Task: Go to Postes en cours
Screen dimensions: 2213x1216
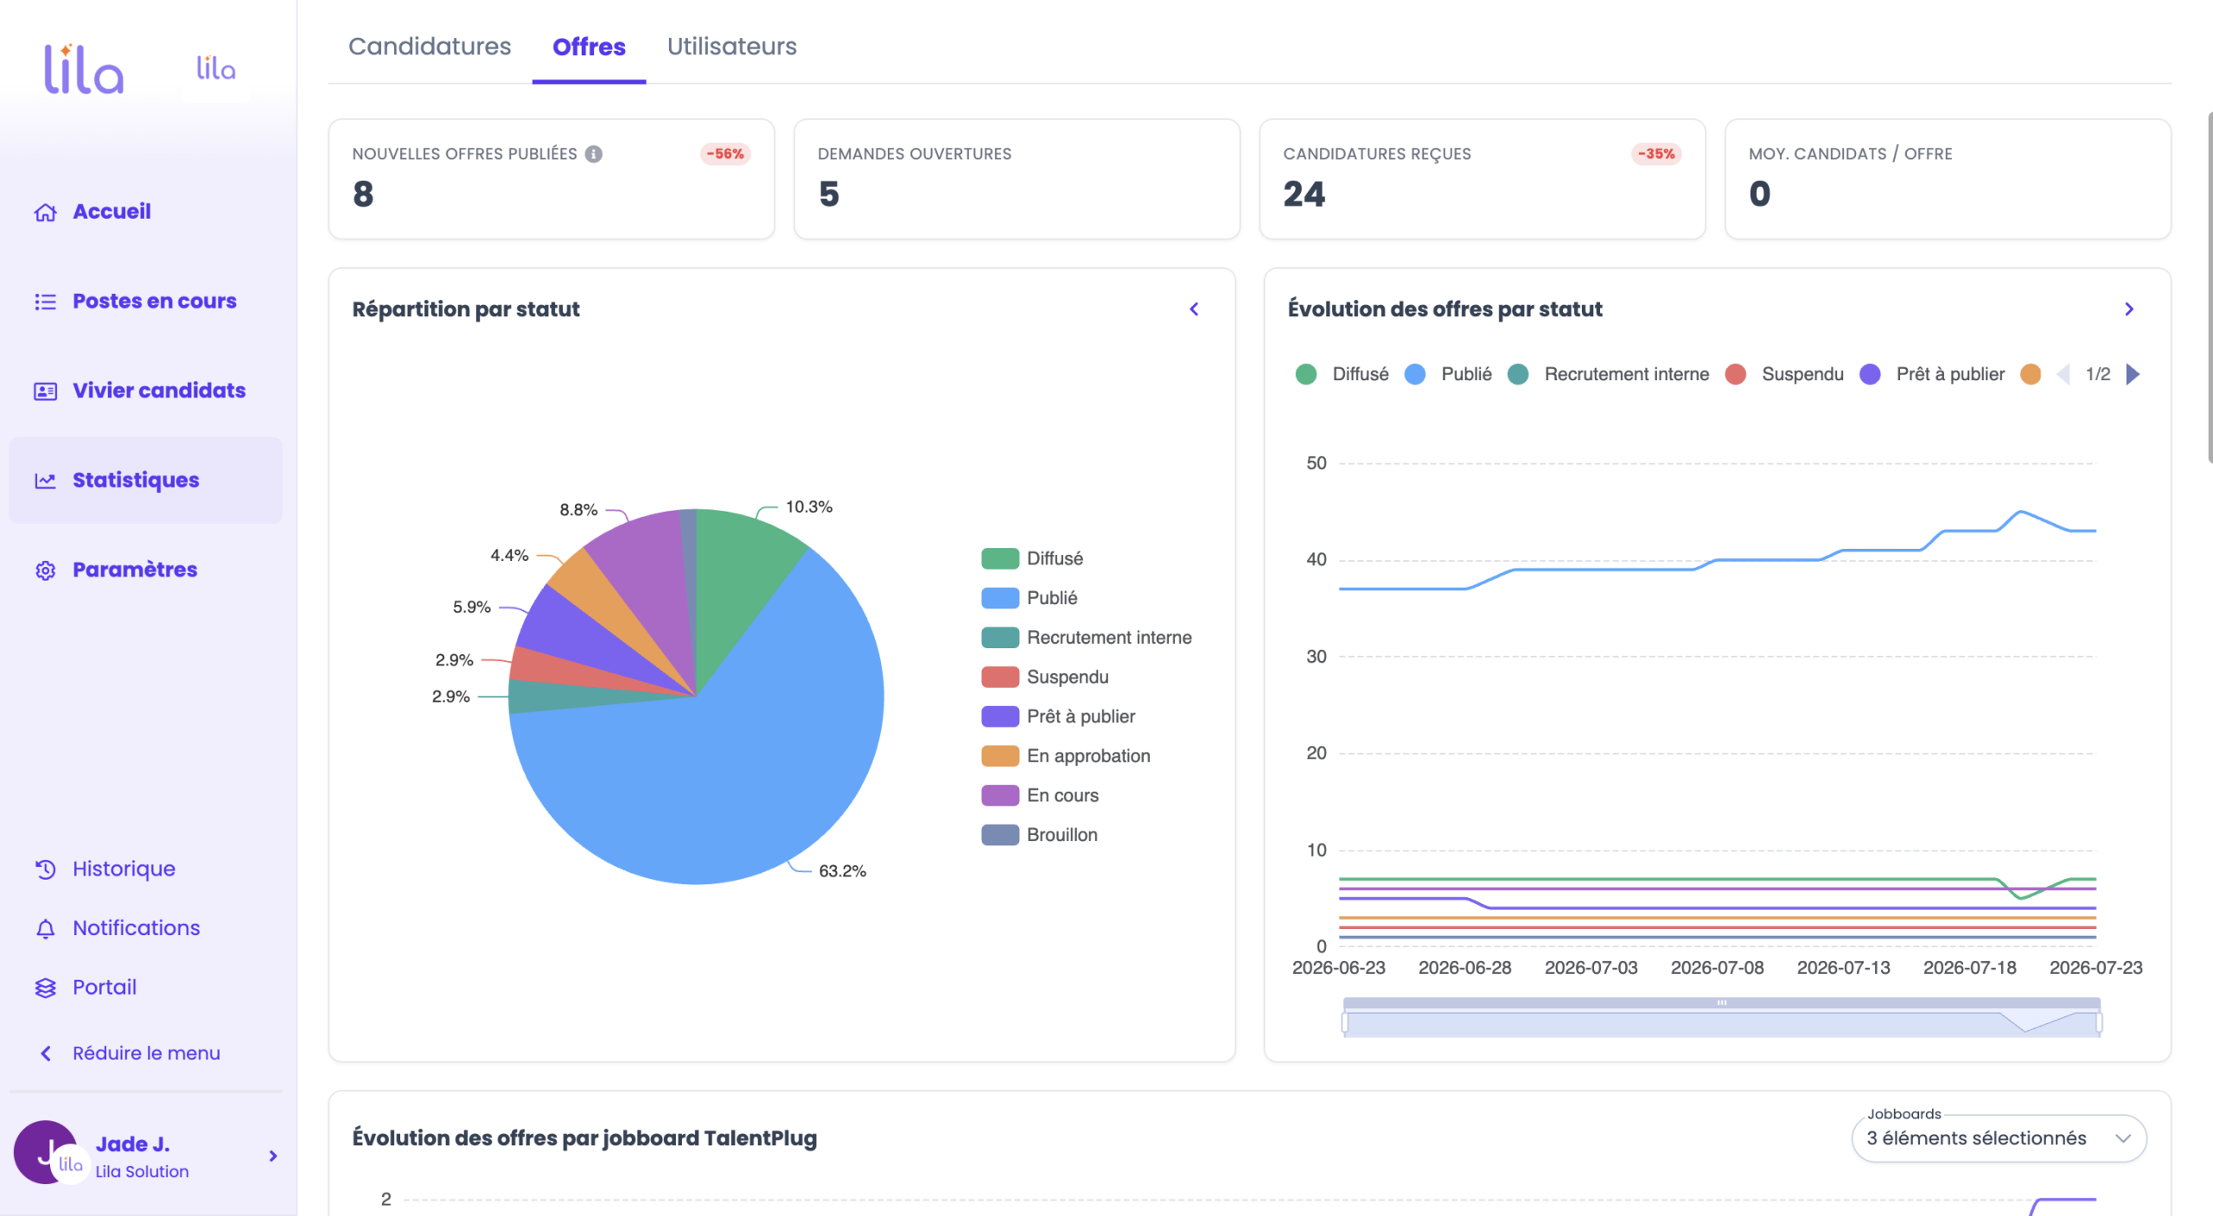Action: pyautogui.click(x=145, y=302)
